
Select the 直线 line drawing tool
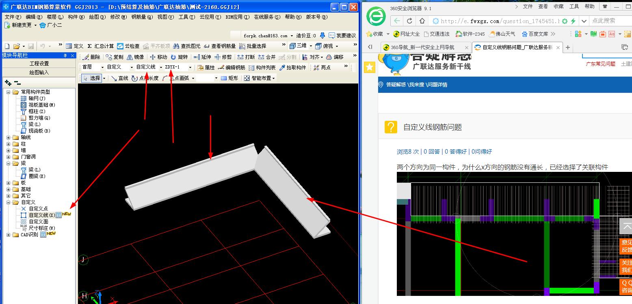120,78
